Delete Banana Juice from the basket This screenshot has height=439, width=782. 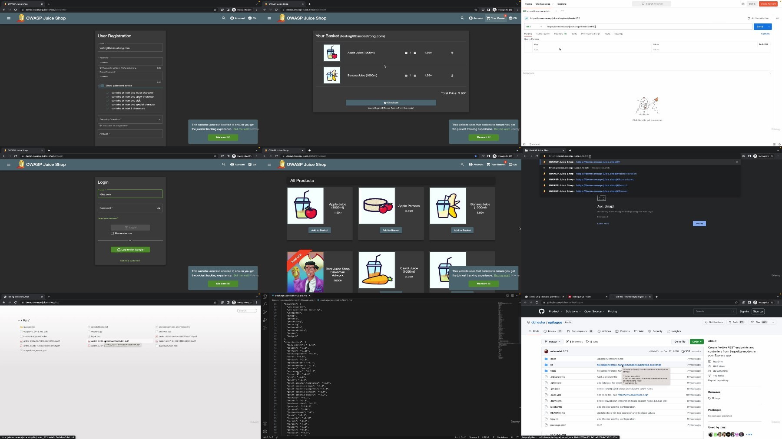[452, 76]
